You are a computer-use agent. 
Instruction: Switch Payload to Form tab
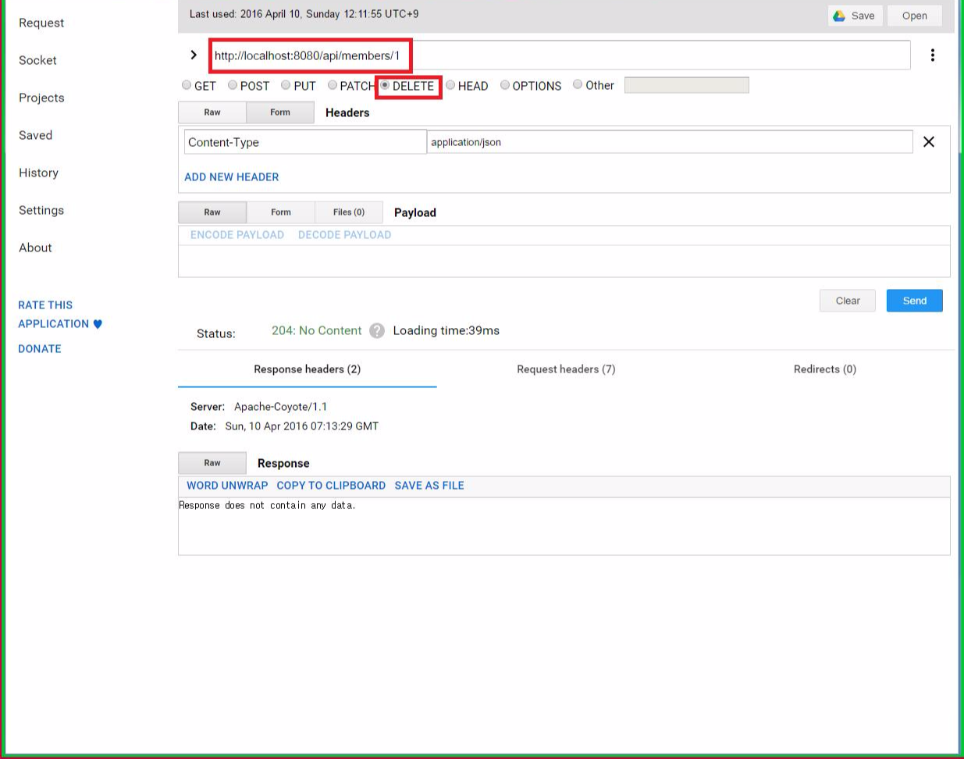pos(281,212)
